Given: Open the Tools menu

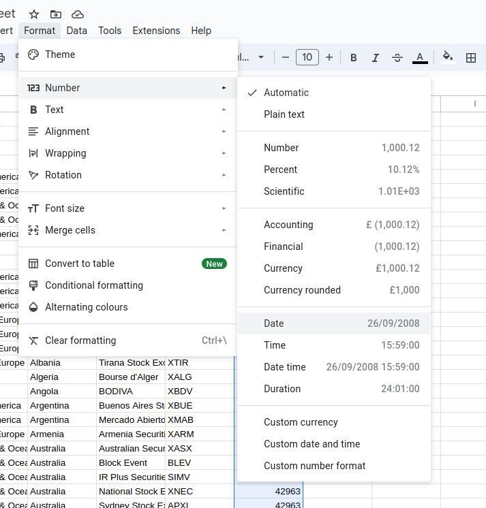Looking at the screenshot, I should [x=110, y=31].
